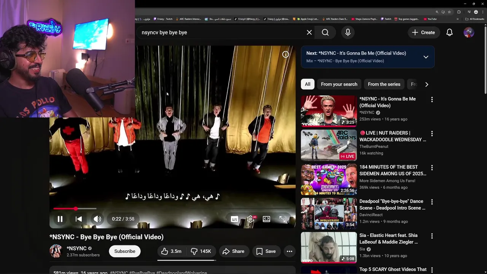
Task: Open 'Top games tagged...' bookmark
Action: point(407,19)
